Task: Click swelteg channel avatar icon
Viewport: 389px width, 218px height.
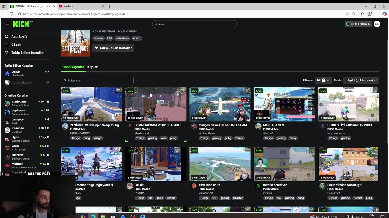Action: [258, 186]
